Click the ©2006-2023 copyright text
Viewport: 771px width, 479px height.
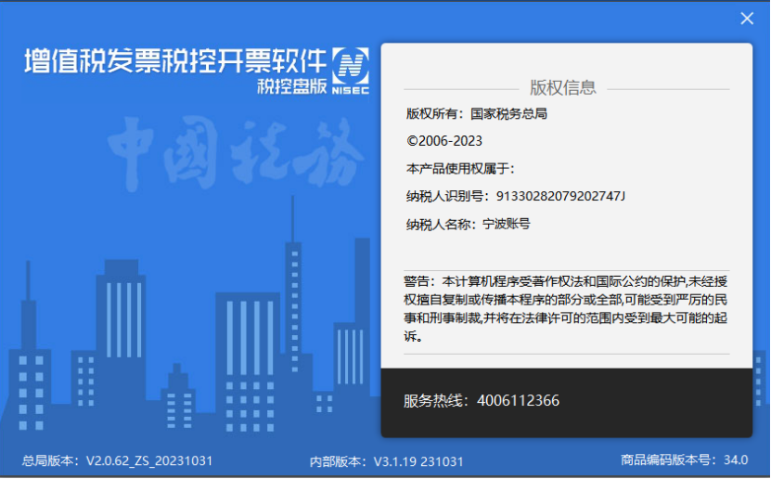pos(444,141)
